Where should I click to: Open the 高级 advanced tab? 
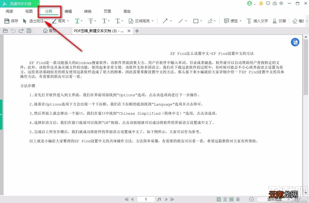click(127, 11)
